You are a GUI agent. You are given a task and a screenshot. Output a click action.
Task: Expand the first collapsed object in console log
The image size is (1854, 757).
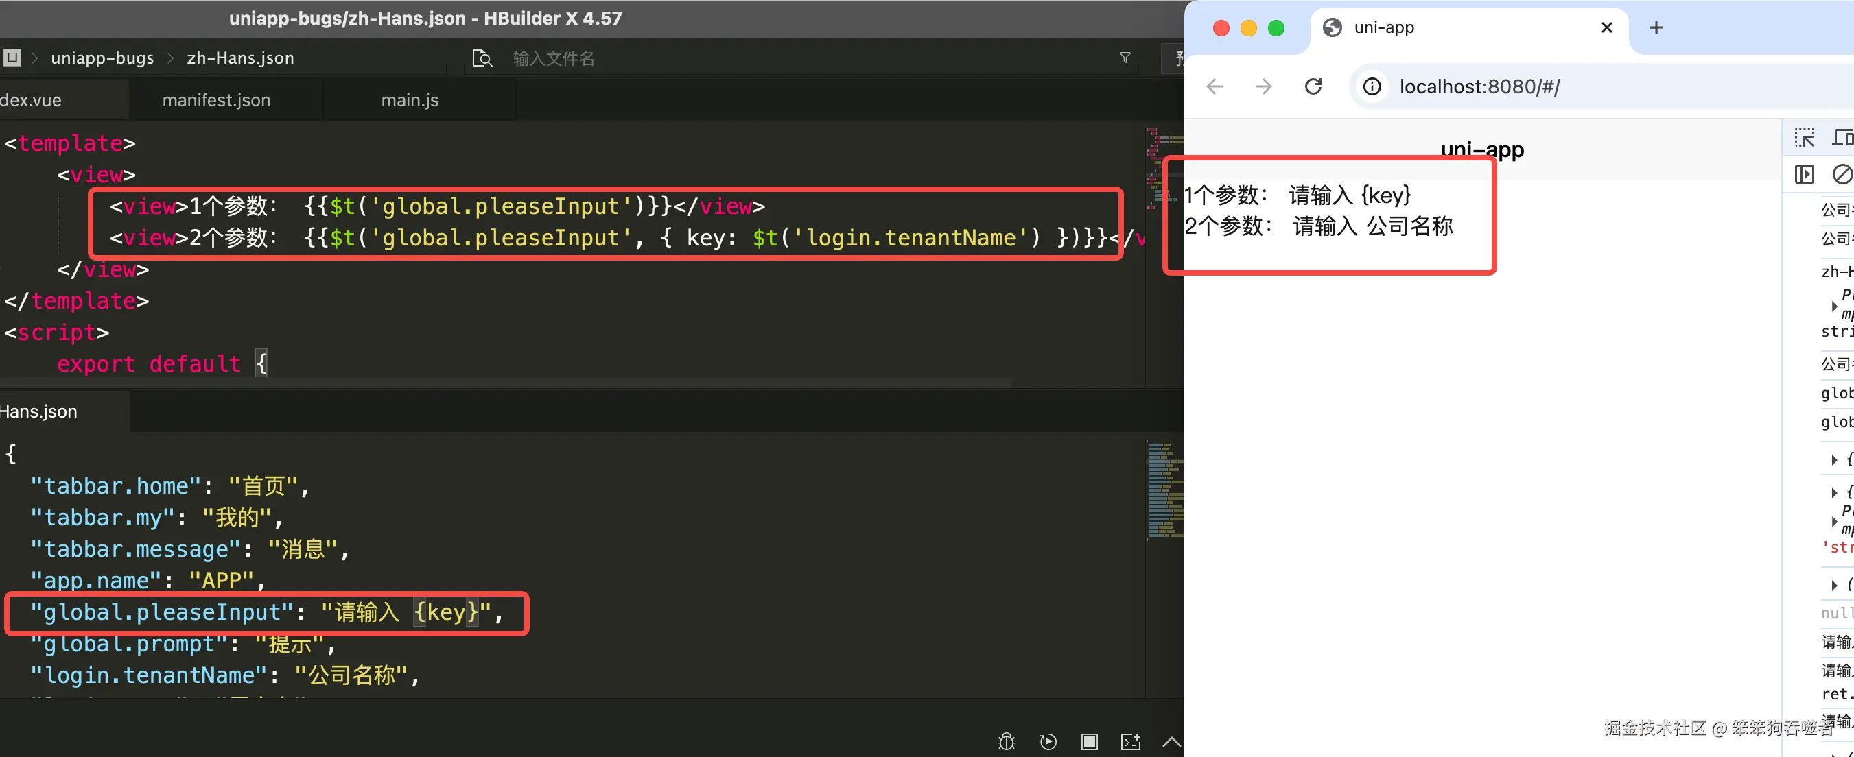(x=1835, y=459)
